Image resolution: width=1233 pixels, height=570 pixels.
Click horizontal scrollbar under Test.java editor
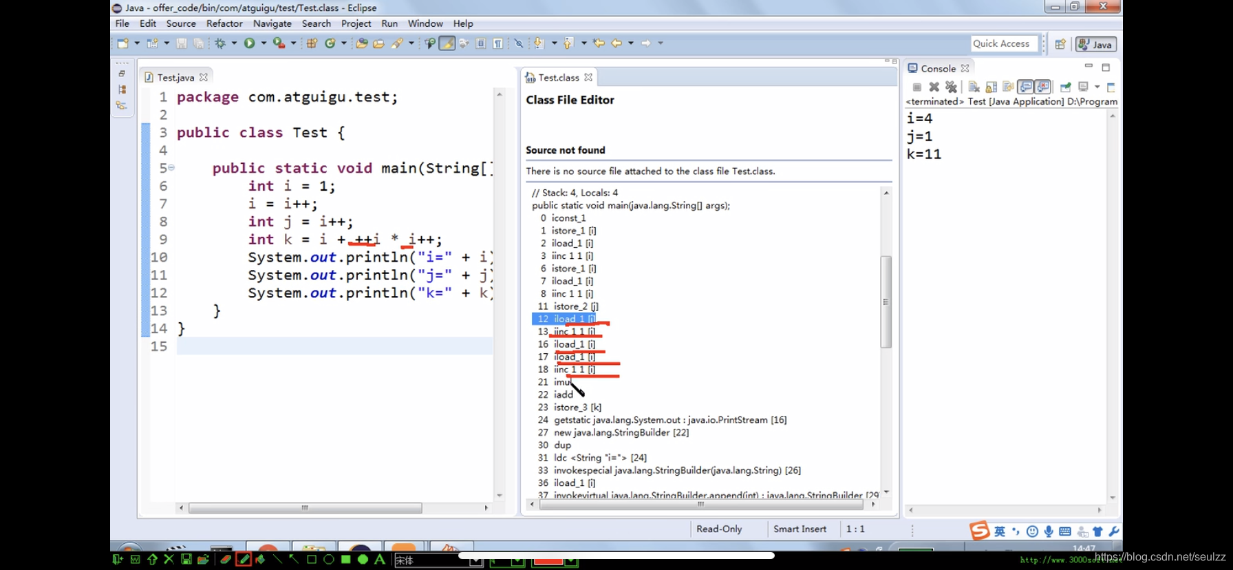pos(305,508)
